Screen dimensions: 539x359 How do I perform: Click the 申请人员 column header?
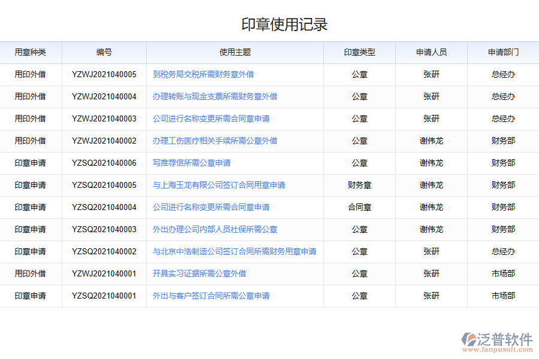pyautogui.click(x=431, y=52)
